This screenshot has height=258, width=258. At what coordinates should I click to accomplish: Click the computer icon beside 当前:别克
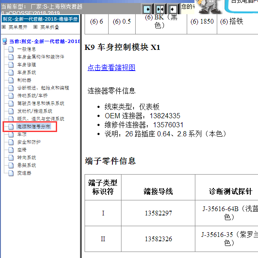click(5, 41)
